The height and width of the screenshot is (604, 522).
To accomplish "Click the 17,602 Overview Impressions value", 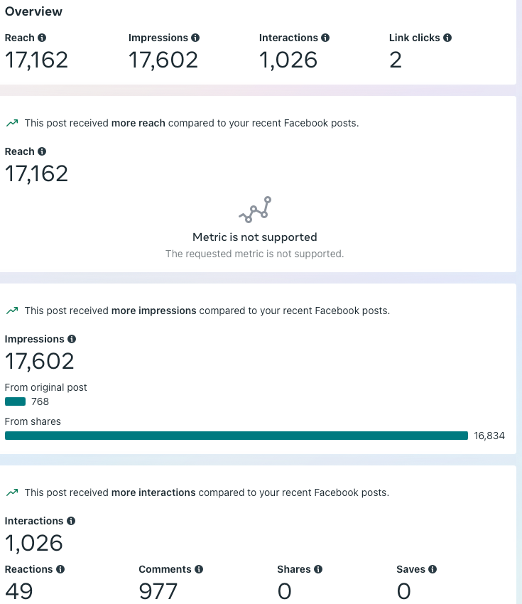I will click(x=163, y=60).
